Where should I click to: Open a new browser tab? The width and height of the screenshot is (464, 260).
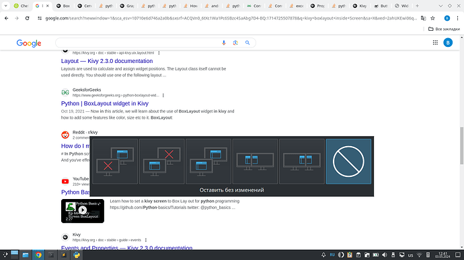point(417,6)
